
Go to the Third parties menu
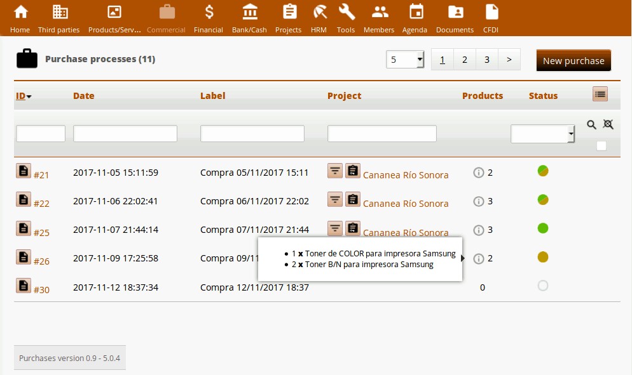pyautogui.click(x=60, y=18)
